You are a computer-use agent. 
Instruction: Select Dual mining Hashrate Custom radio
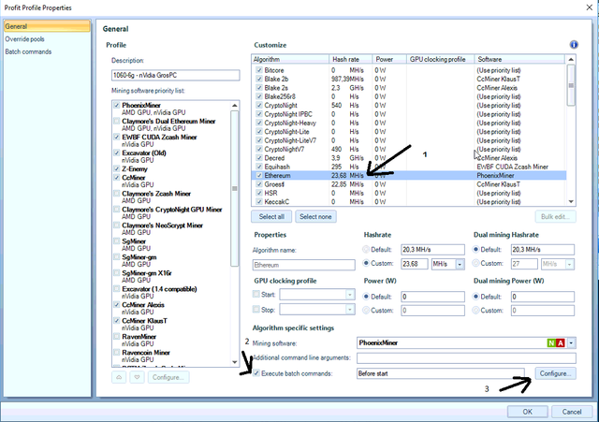(x=475, y=263)
